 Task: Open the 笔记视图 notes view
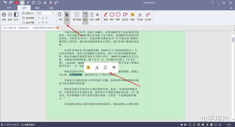[x=77, y=17]
